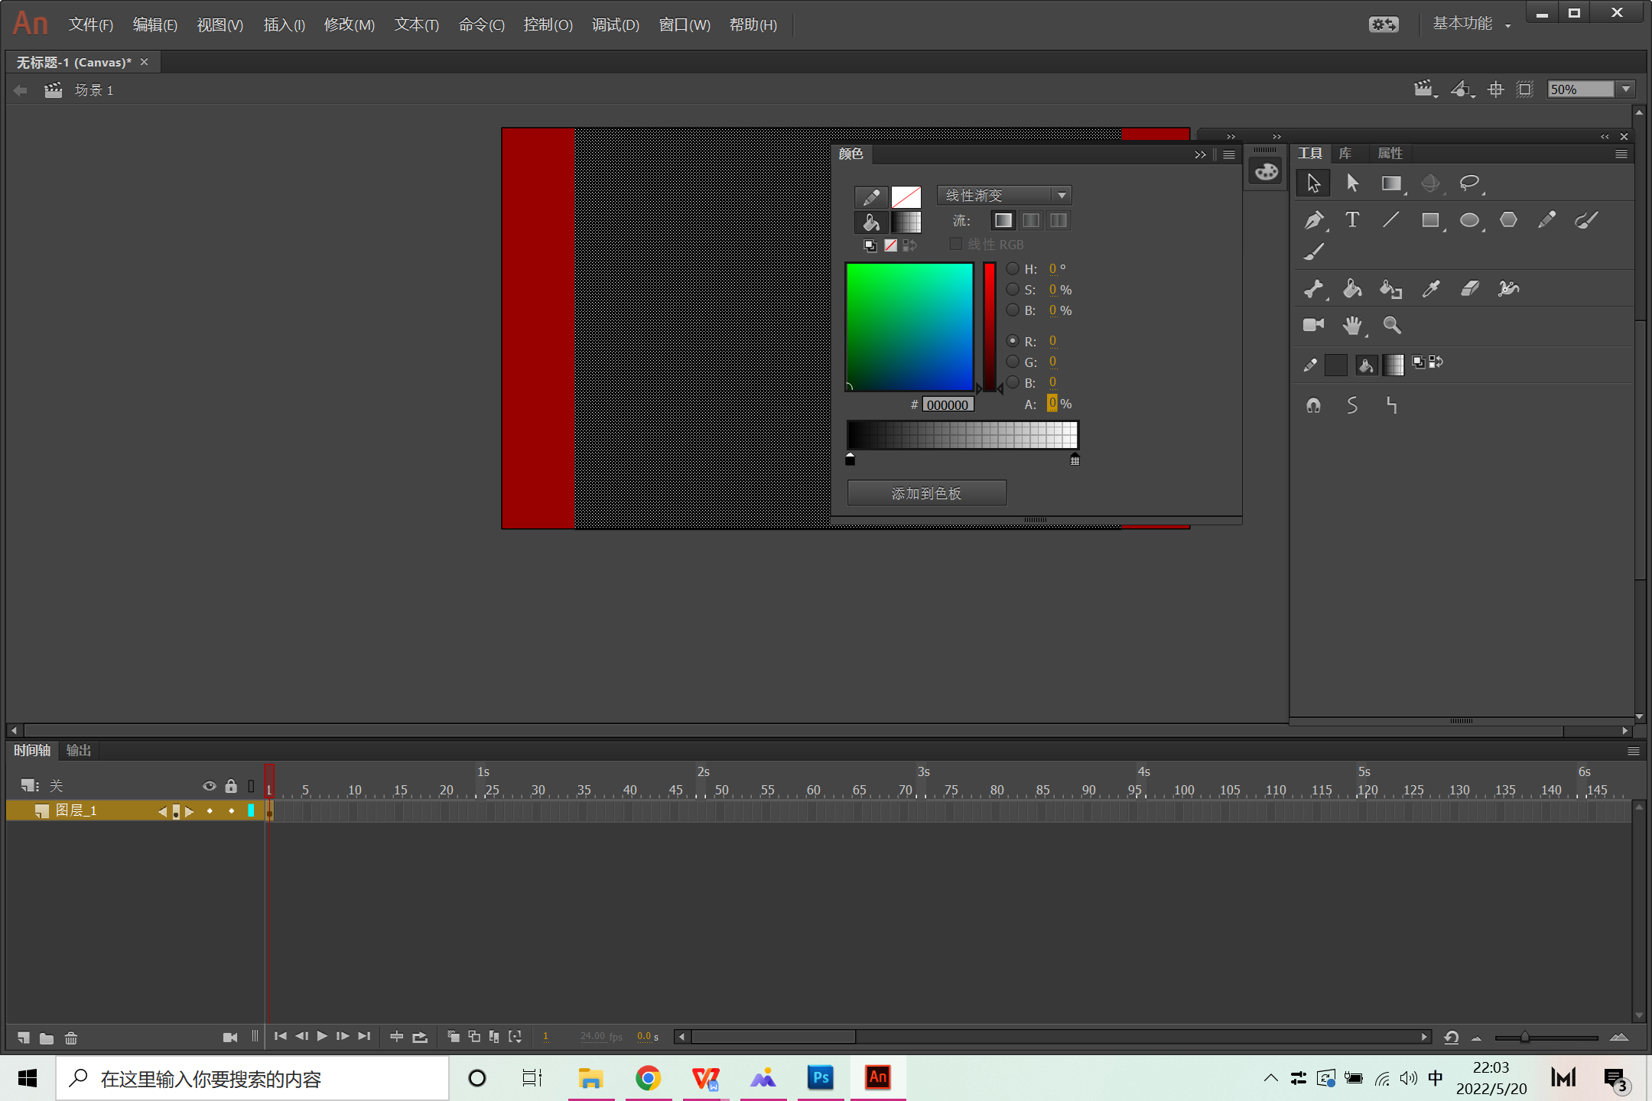Choose the Oval tool
Image resolution: width=1652 pixels, height=1101 pixels.
tap(1468, 221)
